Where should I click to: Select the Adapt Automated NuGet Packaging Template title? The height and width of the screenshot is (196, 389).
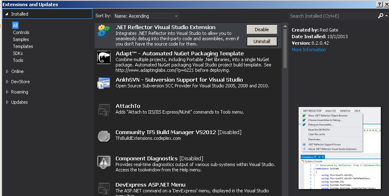click(x=180, y=54)
